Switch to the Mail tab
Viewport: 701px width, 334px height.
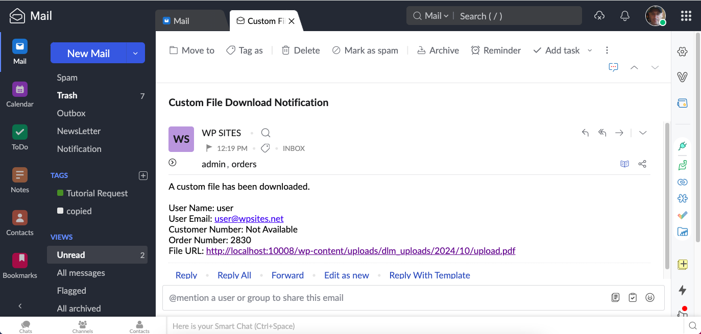[181, 21]
